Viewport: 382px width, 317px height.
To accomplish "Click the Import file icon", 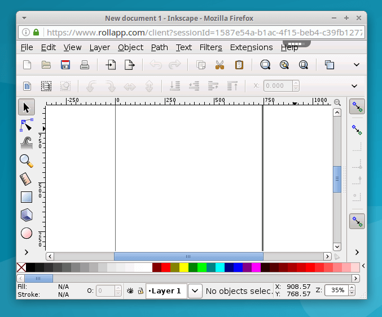I will click(x=111, y=65).
